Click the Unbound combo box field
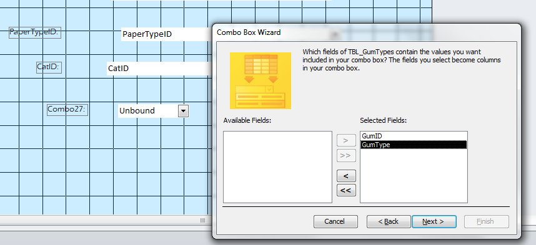The width and height of the screenshot is (536, 245). click(147, 111)
